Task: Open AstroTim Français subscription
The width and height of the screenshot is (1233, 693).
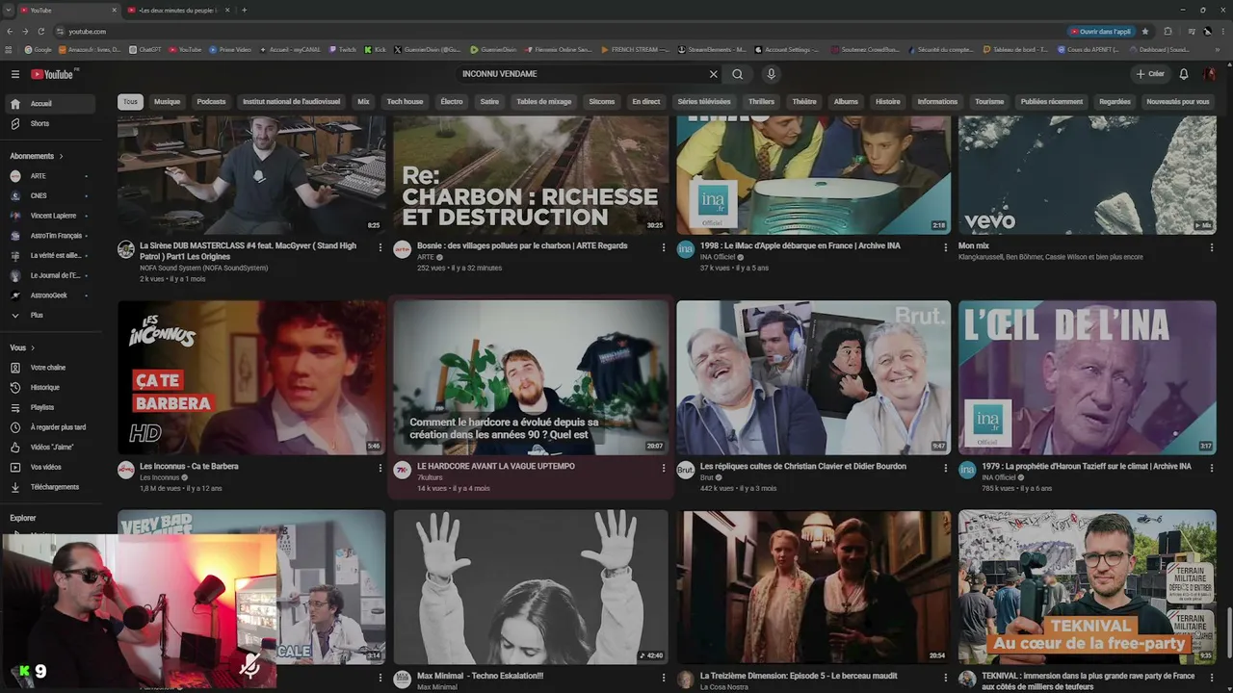Action: point(52,236)
